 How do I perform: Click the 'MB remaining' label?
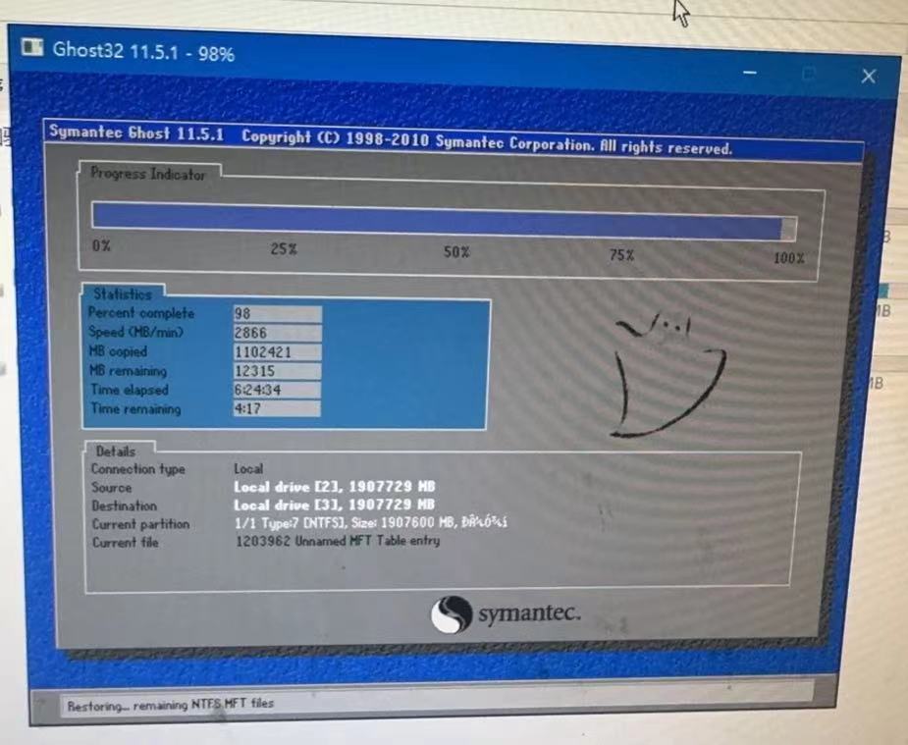[128, 370]
